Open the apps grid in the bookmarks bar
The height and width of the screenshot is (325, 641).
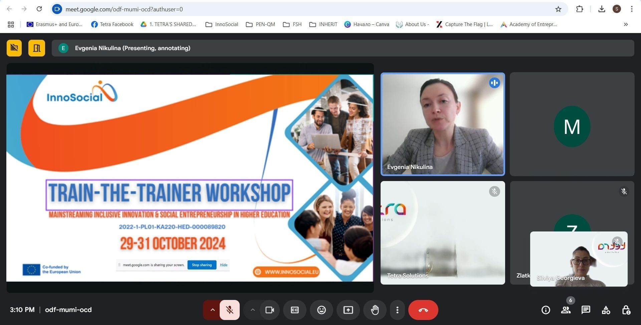coord(11,24)
